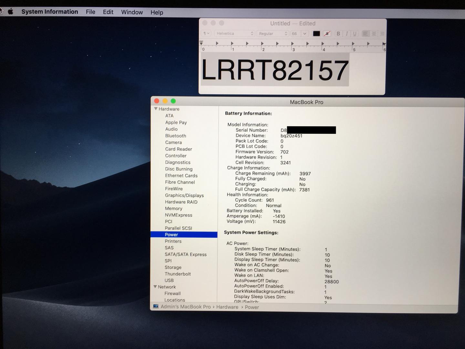The height and width of the screenshot is (349, 465).
Task: Toggle italic in TextEdit toolbar
Action: 347,34
